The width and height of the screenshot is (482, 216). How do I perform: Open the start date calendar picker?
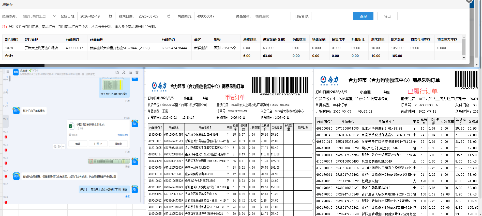tap(110, 16)
